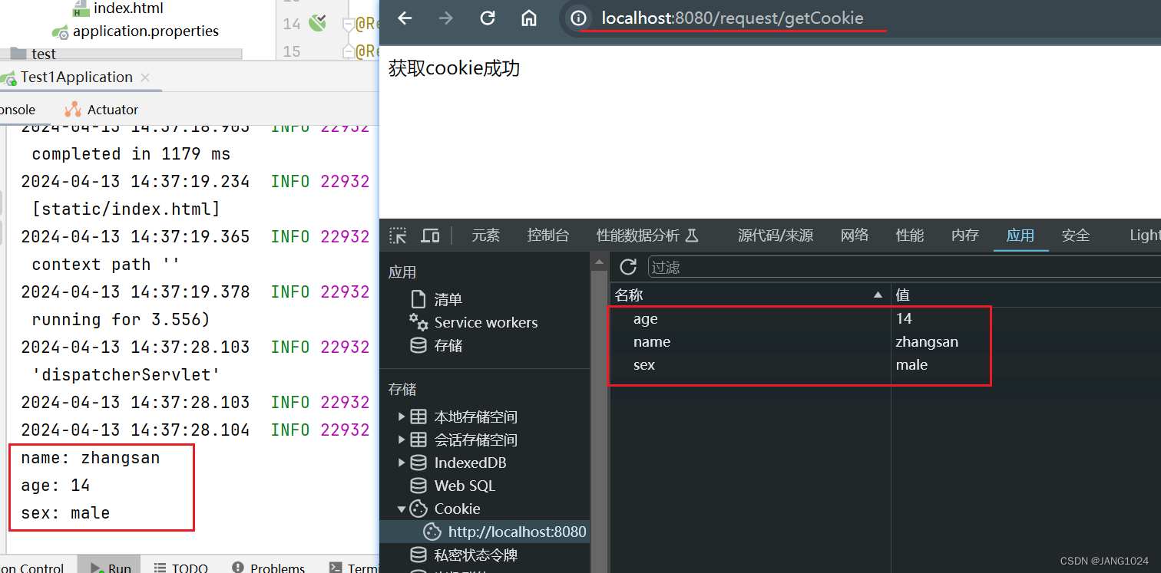This screenshot has height=573, width=1161.
Task: Open the Terminal tool window
Action: [354, 568]
